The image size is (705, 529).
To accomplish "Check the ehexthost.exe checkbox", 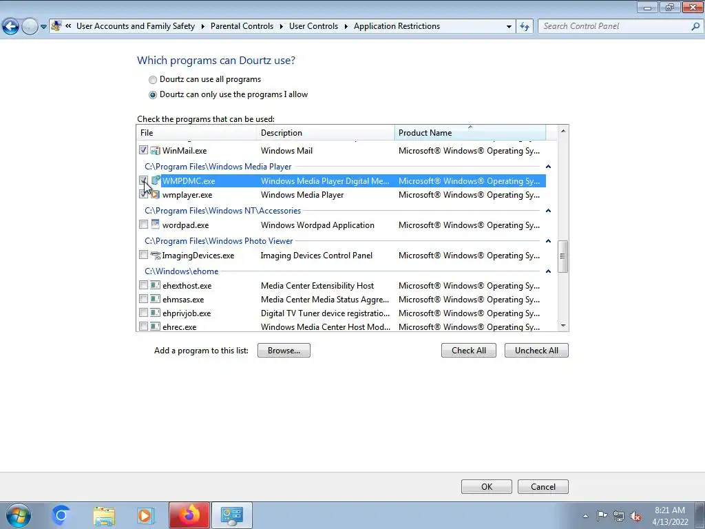I will [143, 284].
